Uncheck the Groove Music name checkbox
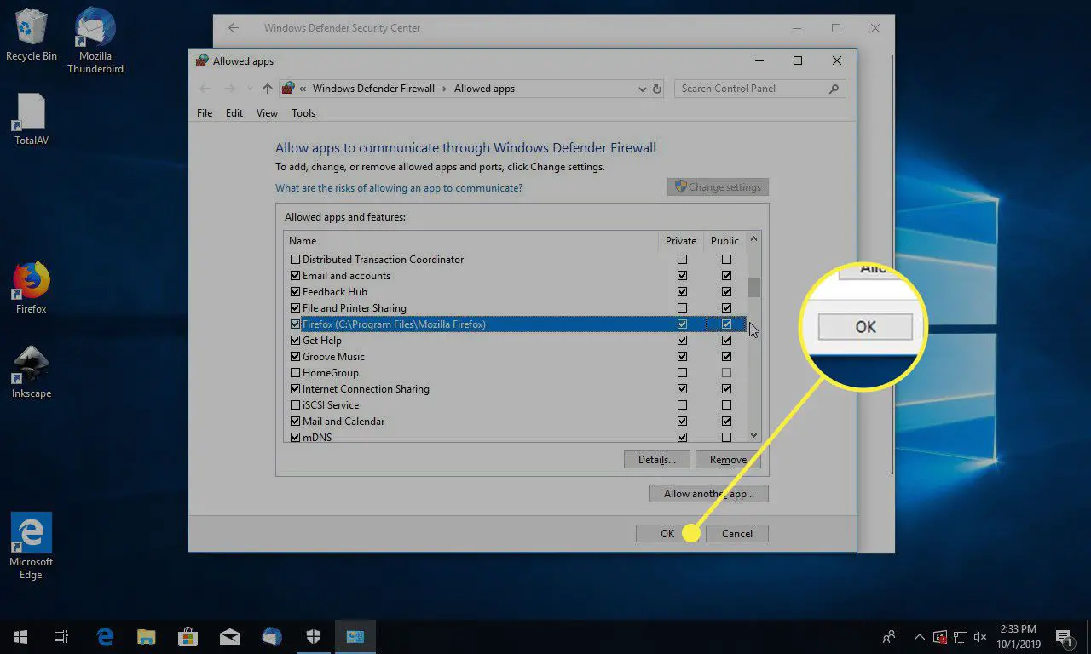 [x=296, y=357]
